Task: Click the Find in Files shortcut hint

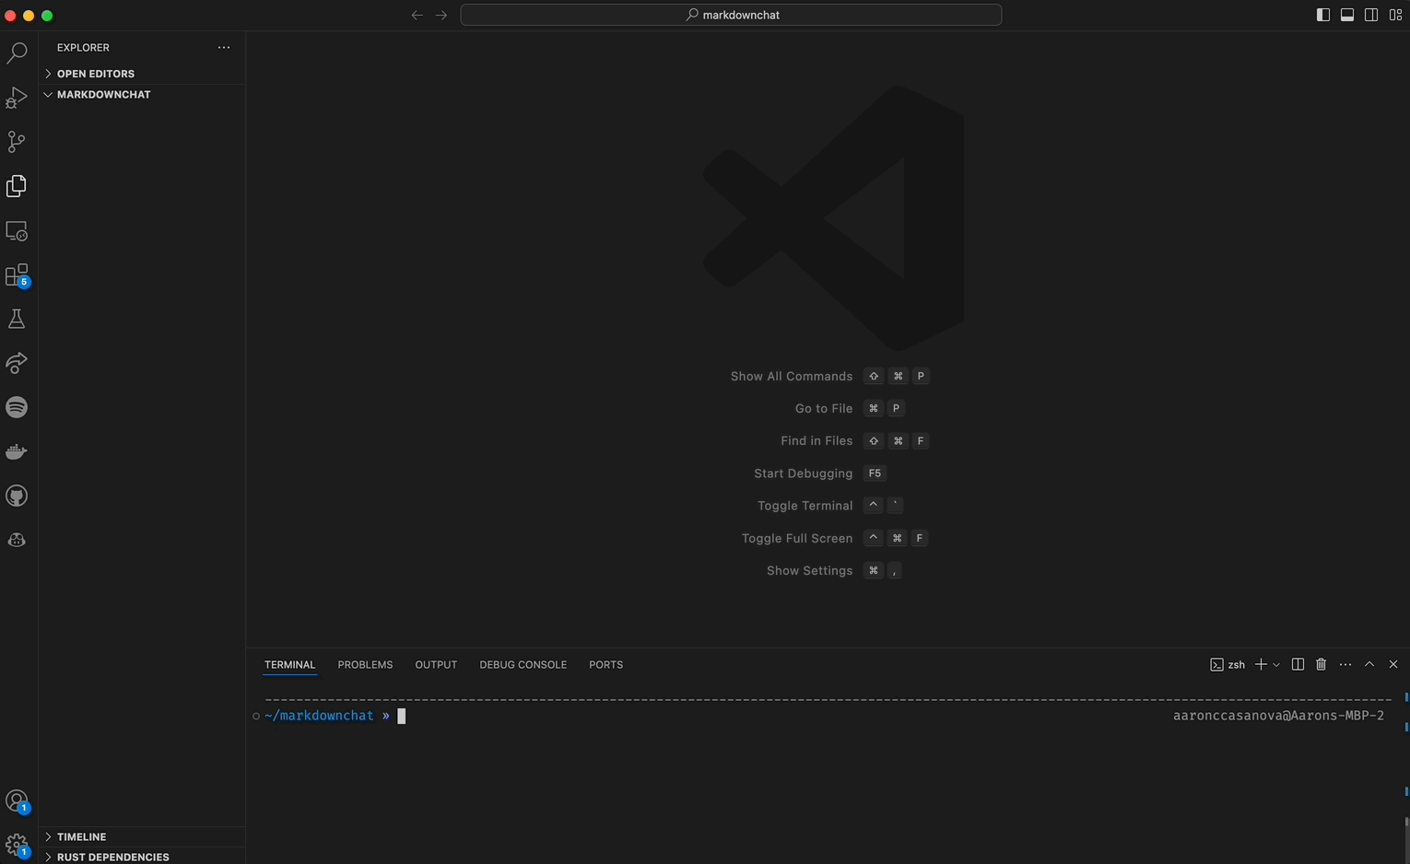Action: coord(854,440)
